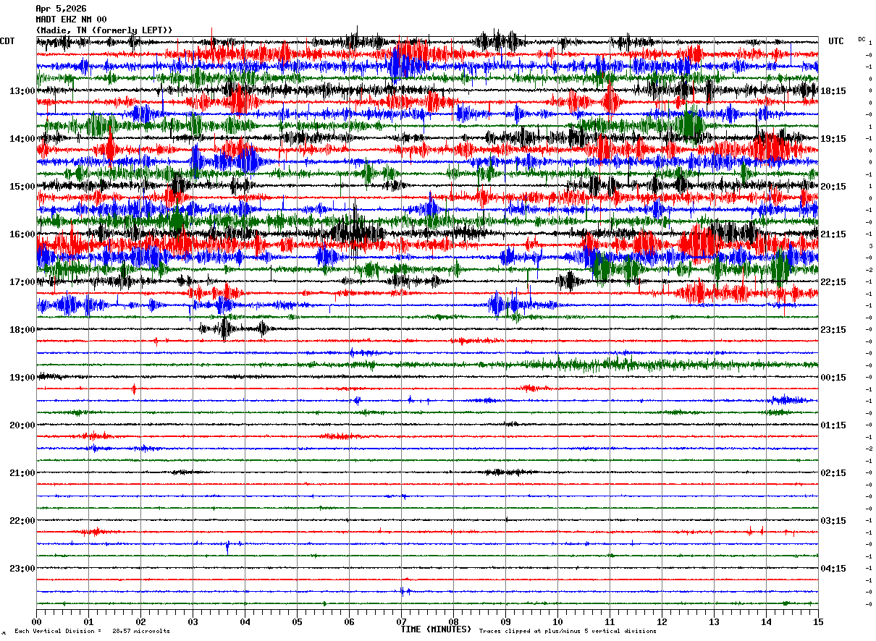Select the 19:00 CDT time label

(22, 378)
